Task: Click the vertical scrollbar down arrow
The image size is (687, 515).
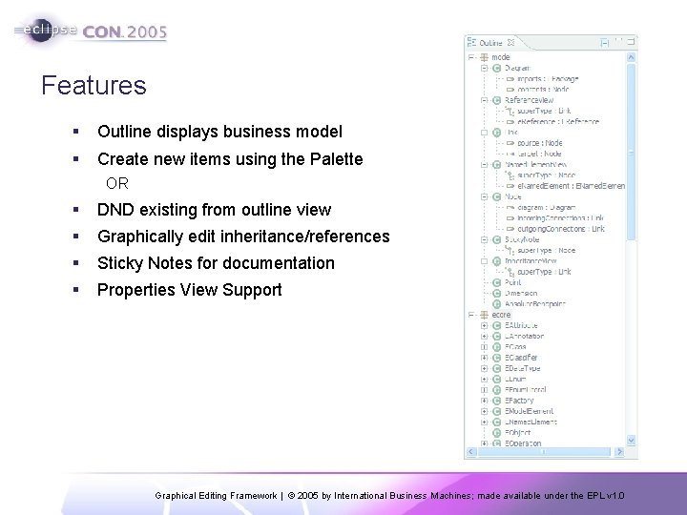Action: pyautogui.click(x=632, y=440)
